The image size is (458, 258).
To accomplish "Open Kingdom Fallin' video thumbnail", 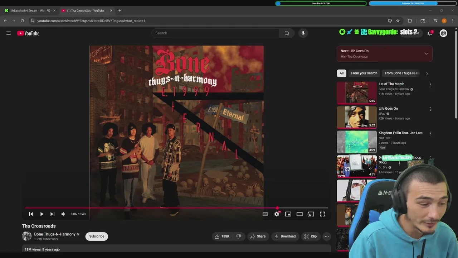I will 356,142.
